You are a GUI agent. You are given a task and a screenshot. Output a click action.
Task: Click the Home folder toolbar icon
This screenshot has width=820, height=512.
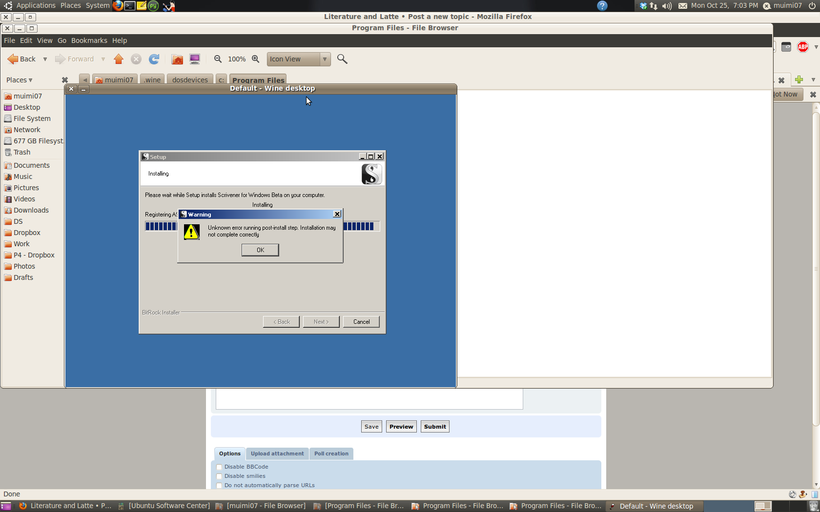[x=177, y=59]
